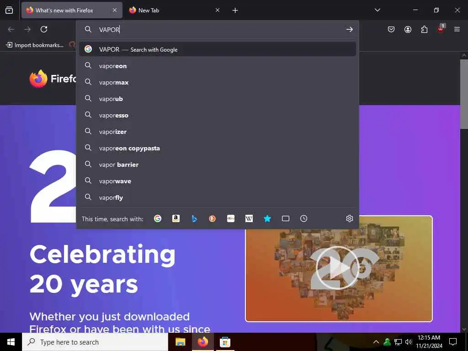Open the Firefox account icon
468x351 pixels.
[x=408, y=29]
